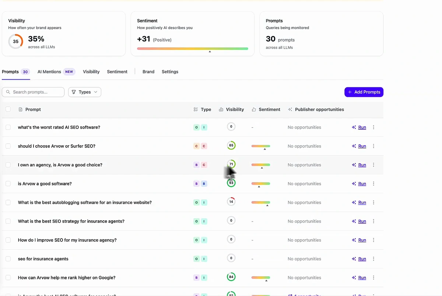Open more options for 'worst rated AI SEO software' row

coord(373,127)
